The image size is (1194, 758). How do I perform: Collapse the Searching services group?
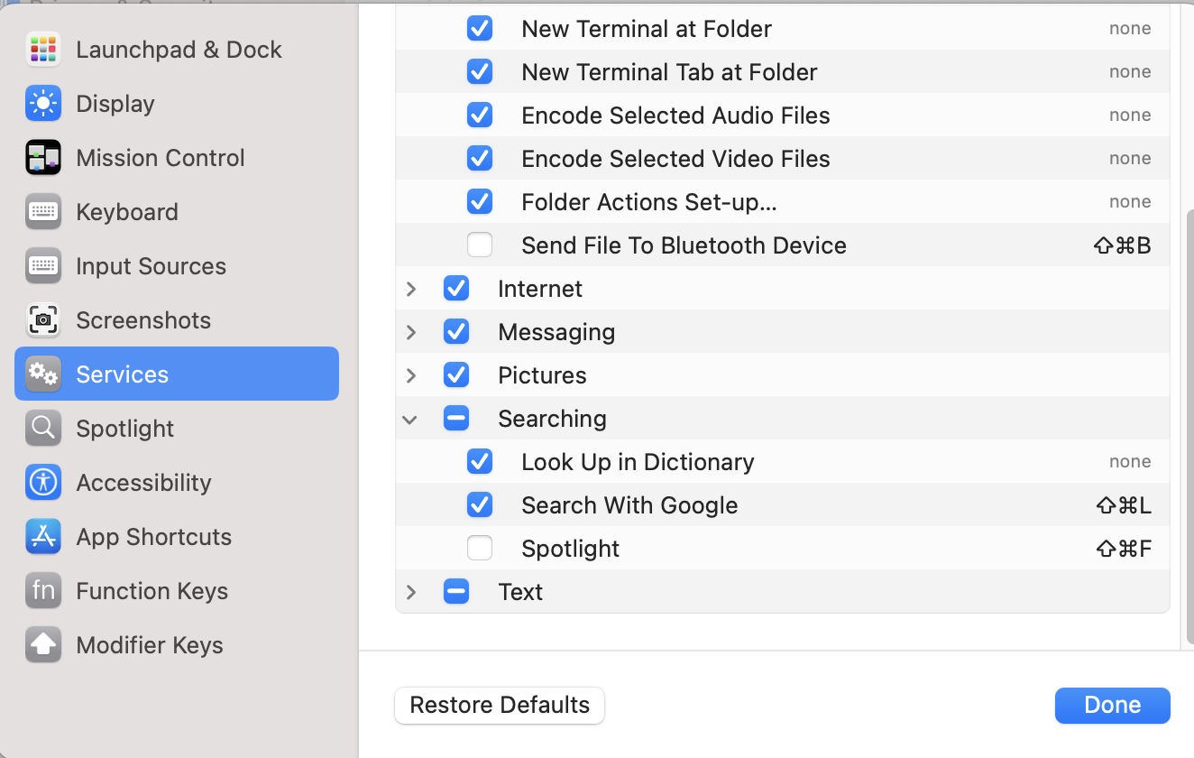[x=411, y=419]
